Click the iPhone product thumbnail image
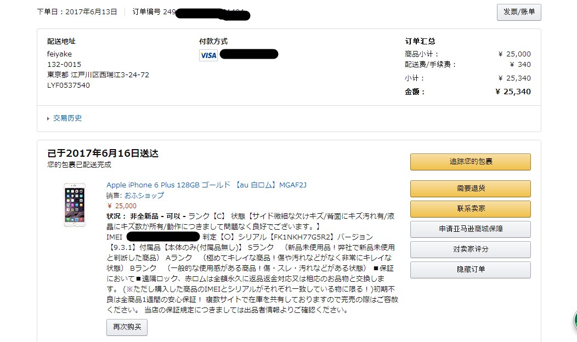Screen dimensions: 577x342 [x=75, y=206]
